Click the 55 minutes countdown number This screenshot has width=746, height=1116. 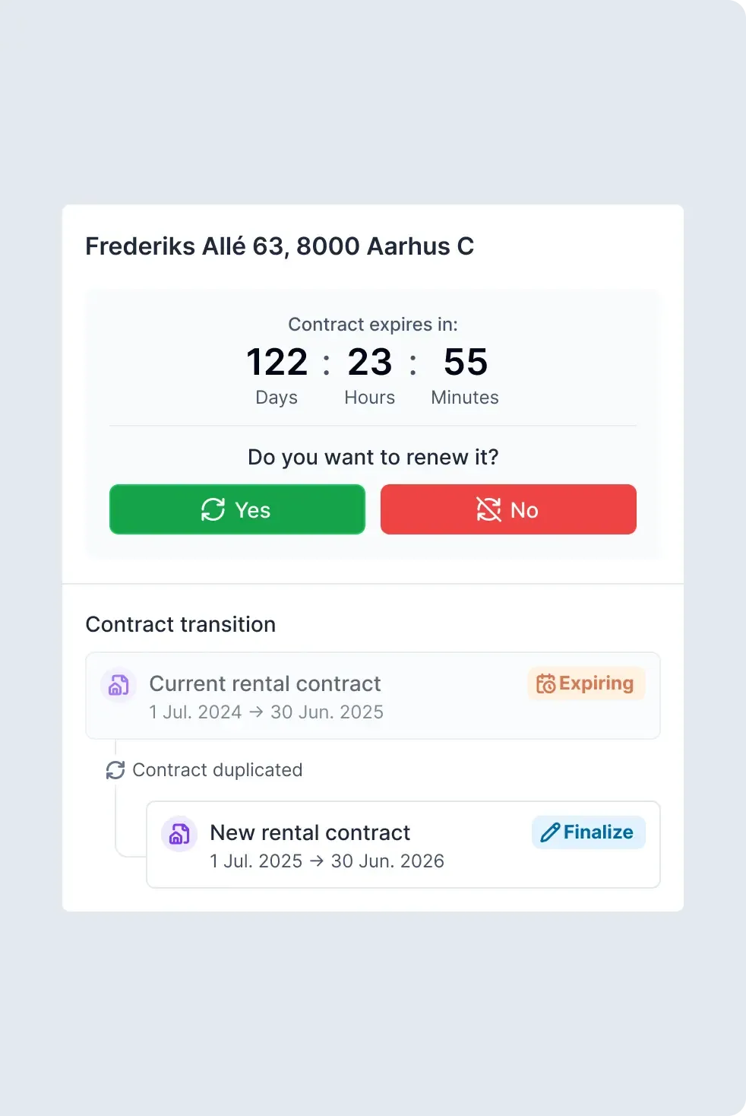tap(466, 362)
